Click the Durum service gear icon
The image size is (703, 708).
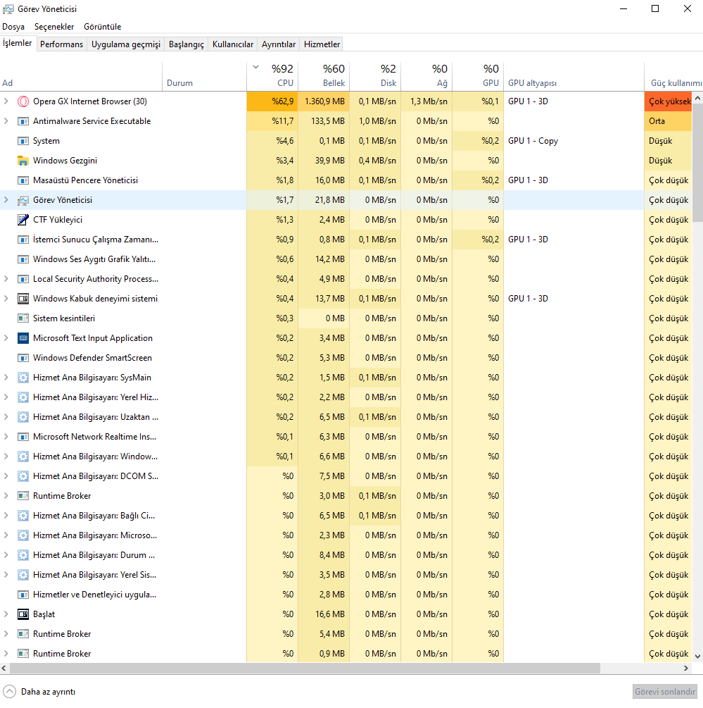pyautogui.click(x=23, y=555)
